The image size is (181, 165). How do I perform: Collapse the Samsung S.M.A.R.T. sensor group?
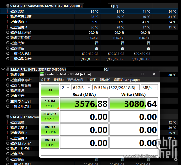[3, 6]
